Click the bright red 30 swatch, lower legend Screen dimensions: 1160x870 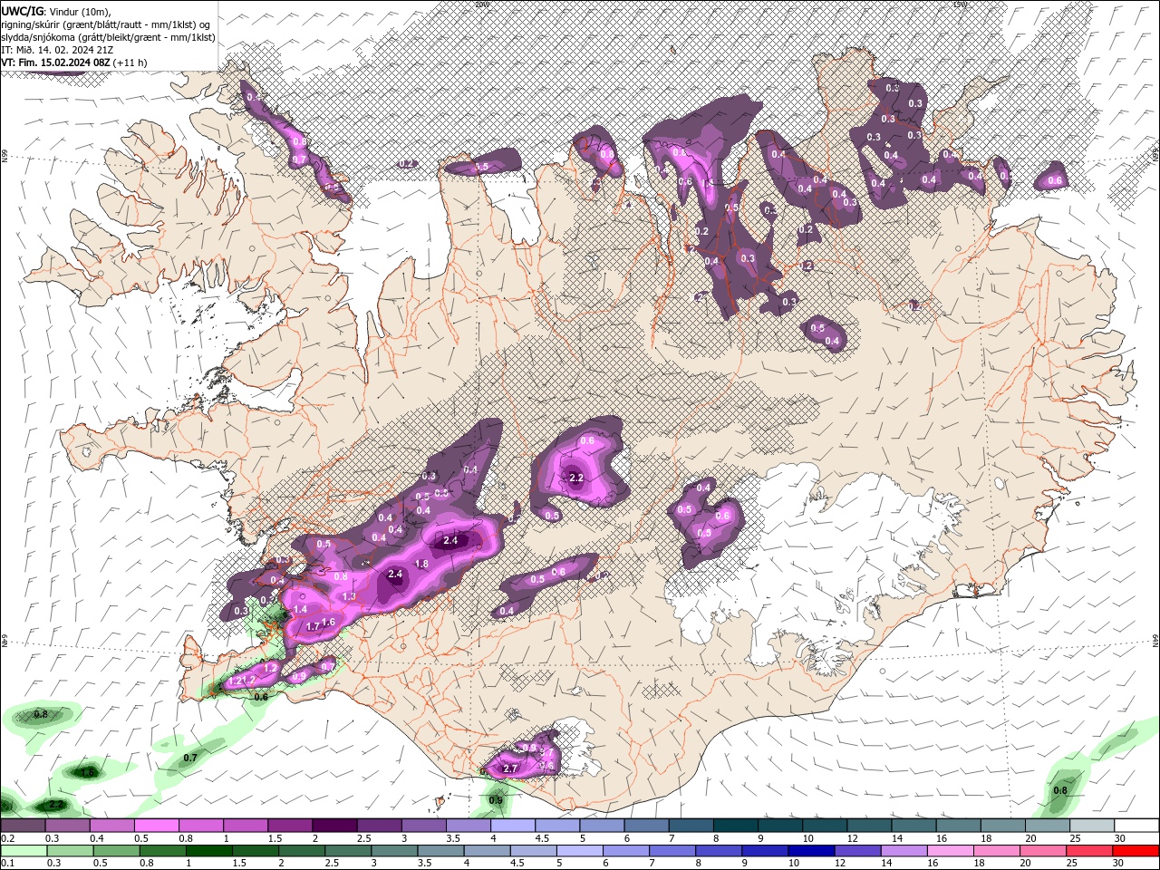1134,851
